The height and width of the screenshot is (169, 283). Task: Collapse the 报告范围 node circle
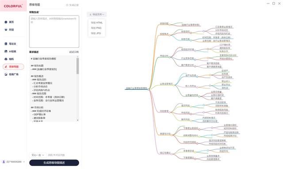191,40
